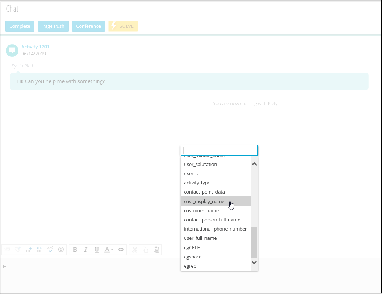Screen dimensions: 382x294
Task: Click the quick response eraser icon
Action: (x=7, y=250)
